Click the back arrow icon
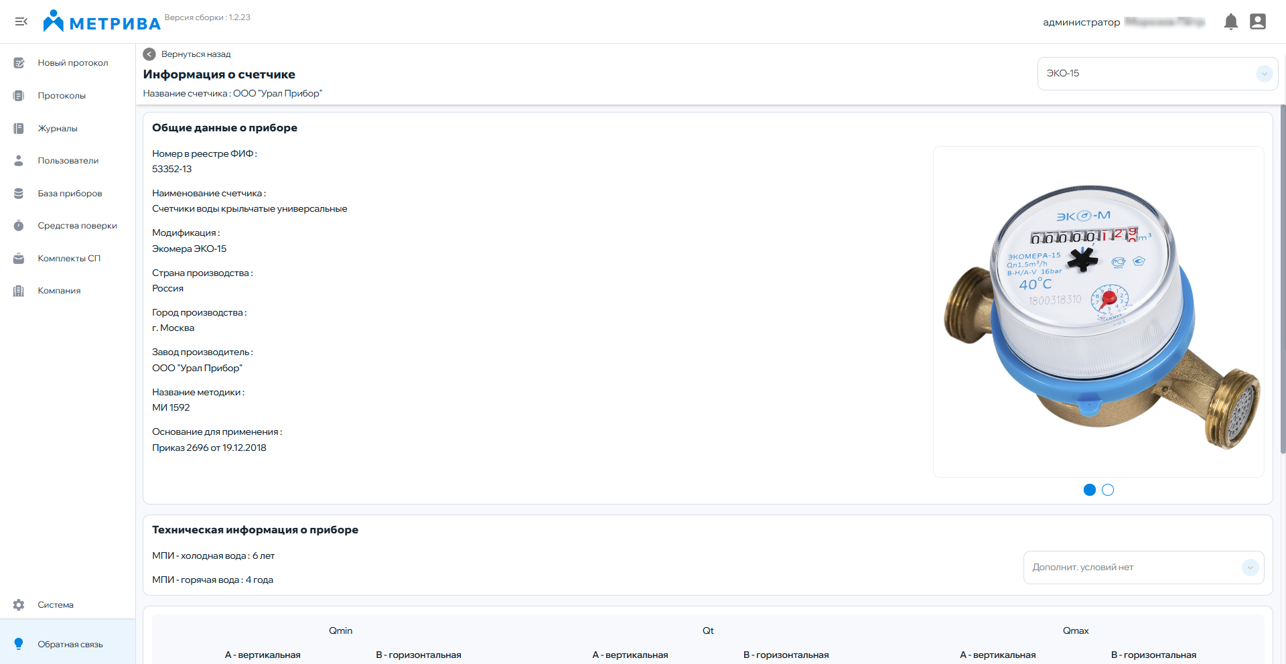Image resolution: width=1286 pixels, height=664 pixels. pos(149,54)
